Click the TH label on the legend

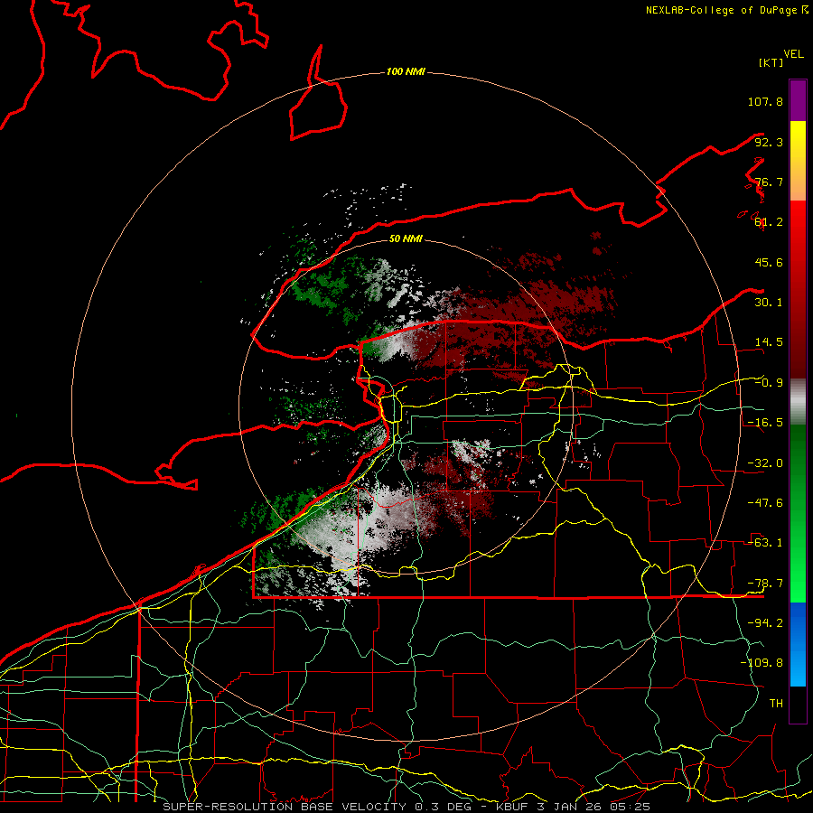click(776, 704)
